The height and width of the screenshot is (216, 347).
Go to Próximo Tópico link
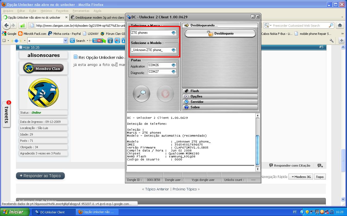(185, 189)
